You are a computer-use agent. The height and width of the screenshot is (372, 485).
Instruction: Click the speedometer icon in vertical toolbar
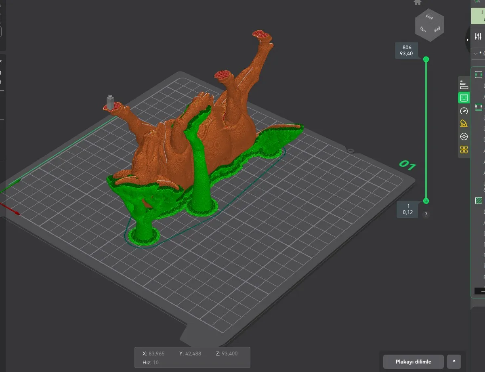point(464,111)
